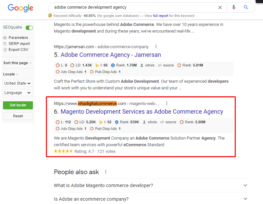Start voice search with the microphone icon
The width and height of the screenshot is (263, 204).
(x=234, y=7)
